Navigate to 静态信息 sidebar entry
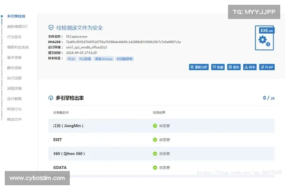This screenshot has width=285, height=190. [x=14, y=68]
